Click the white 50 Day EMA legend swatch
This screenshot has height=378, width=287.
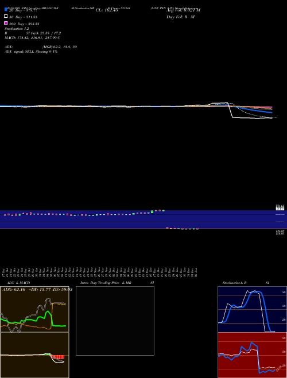coord(6,17)
